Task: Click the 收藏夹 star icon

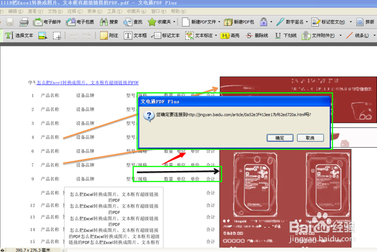Action: coord(152,22)
